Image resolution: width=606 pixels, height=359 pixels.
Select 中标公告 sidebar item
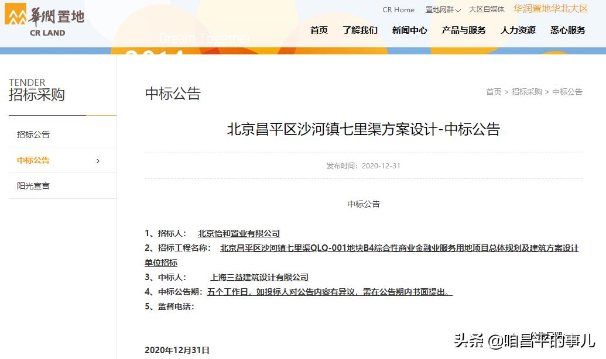pyautogui.click(x=33, y=160)
